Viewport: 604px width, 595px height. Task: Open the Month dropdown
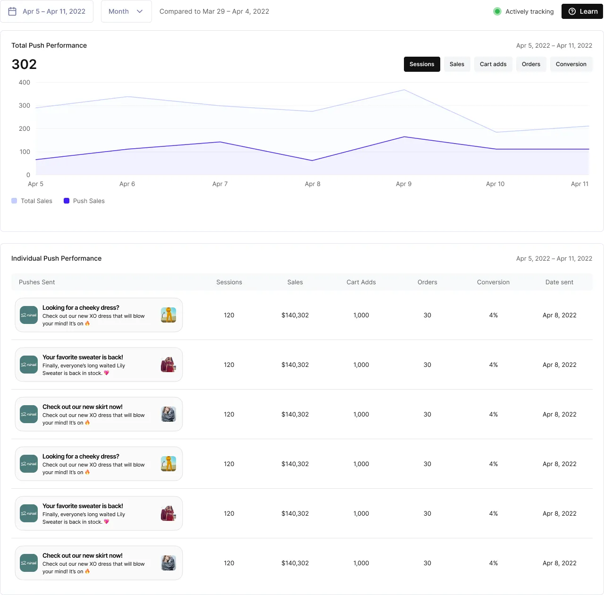point(126,11)
